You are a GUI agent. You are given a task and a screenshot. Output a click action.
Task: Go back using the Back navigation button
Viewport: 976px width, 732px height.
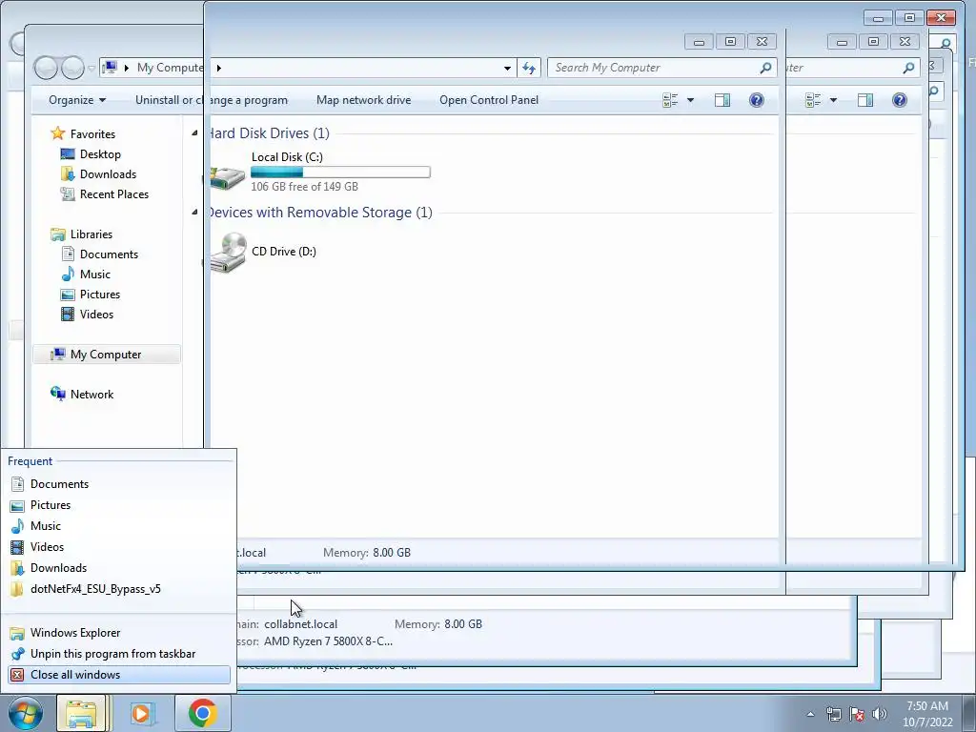46,68
